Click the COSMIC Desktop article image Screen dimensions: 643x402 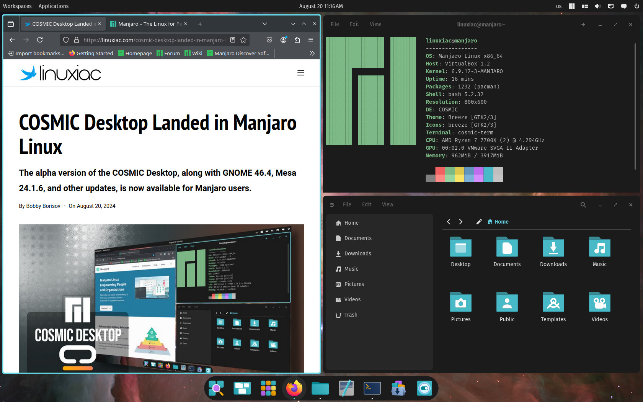click(162, 298)
